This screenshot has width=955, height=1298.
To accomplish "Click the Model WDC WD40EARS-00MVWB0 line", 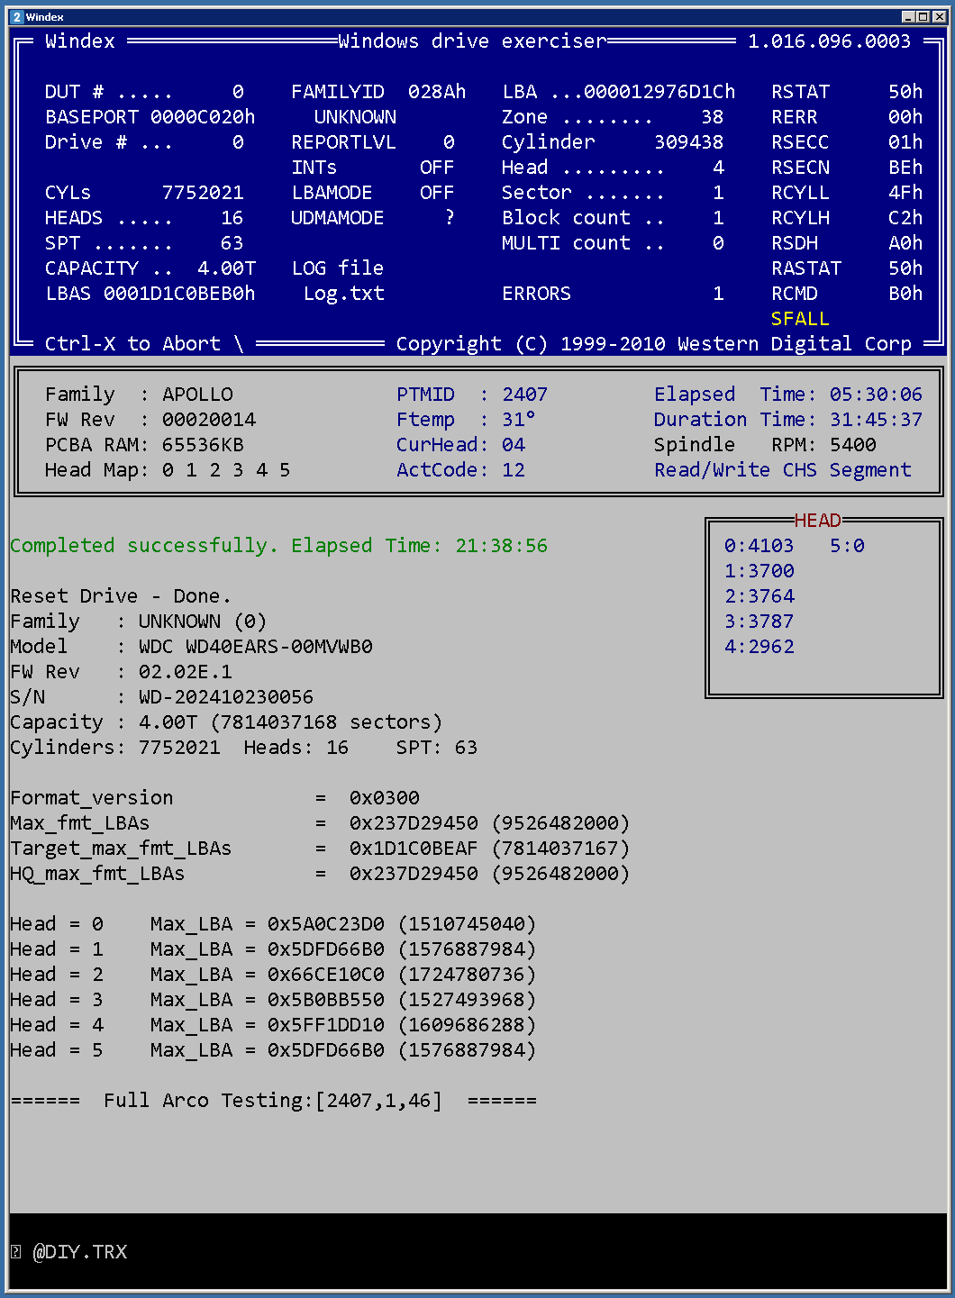I will [191, 647].
